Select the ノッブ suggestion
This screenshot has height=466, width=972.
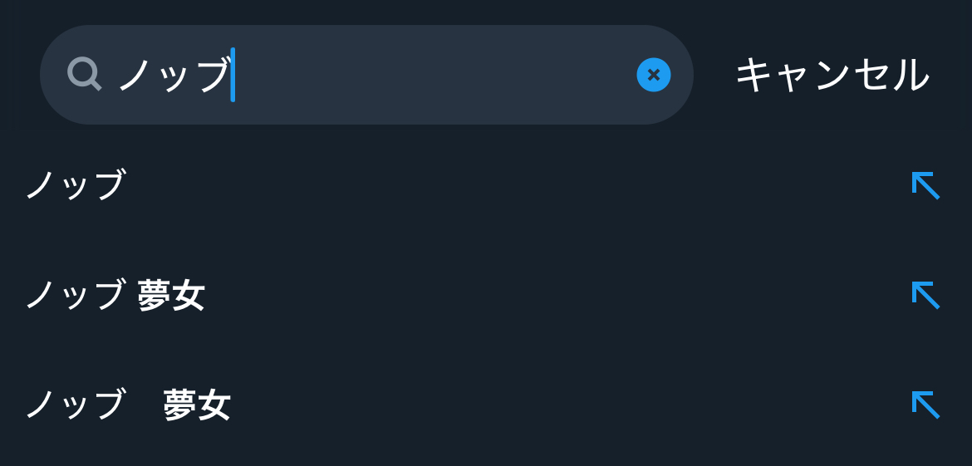pos(76,185)
